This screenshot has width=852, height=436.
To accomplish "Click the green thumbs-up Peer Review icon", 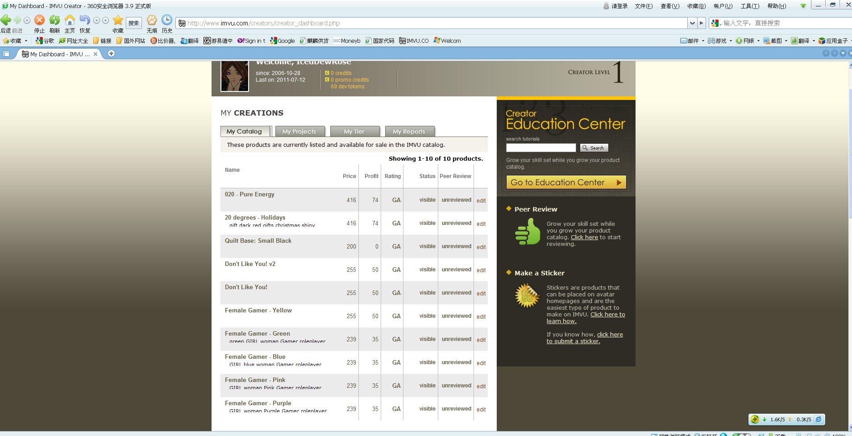I will pyautogui.click(x=528, y=232).
